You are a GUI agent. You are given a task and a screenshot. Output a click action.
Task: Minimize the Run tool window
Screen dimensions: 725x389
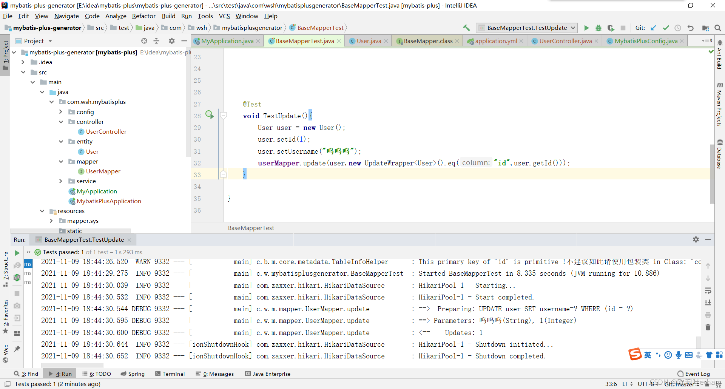tap(708, 239)
